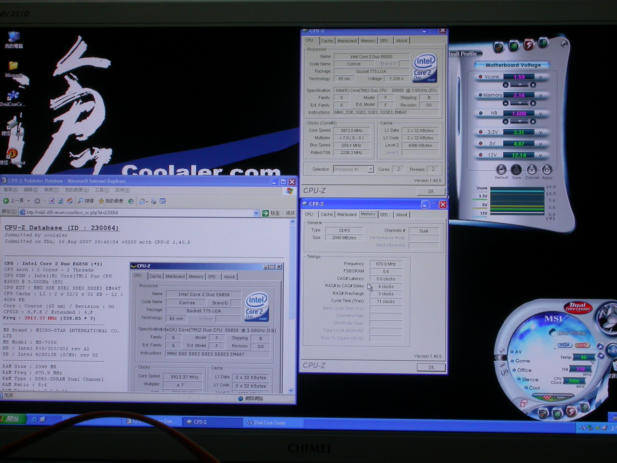Launch the DualCoreCenter desktop shortcut
617x463 pixels.
point(13,98)
